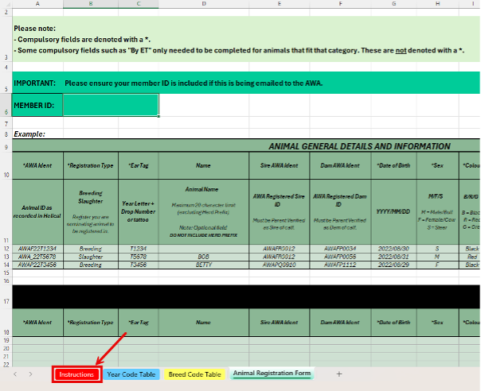Click 'ANIMAL GENERAL DETAILS AND INFORMATION' heading
This screenshot has height=391, width=481.
click(359, 146)
